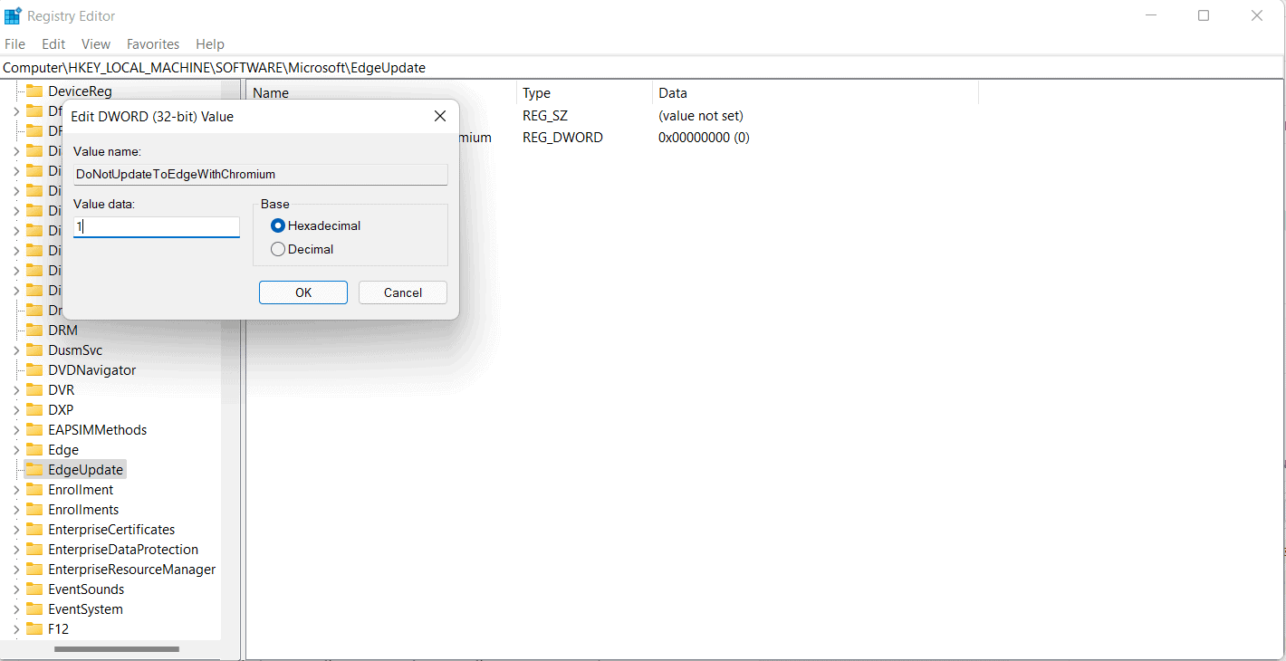The height and width of the screenshot is (661, 1286).
Task: Click the tree pane horizontal scrollbar thumb
Action: (117, 648)
